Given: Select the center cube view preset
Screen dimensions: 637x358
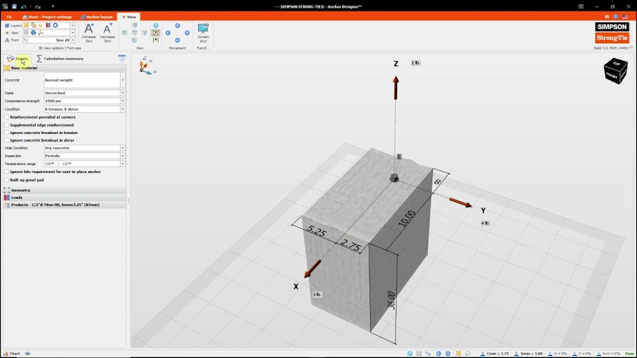Looking at the screenshot, I should tap(134, 33).
